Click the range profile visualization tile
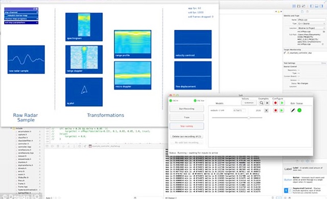327x199 pixels. 133,44
